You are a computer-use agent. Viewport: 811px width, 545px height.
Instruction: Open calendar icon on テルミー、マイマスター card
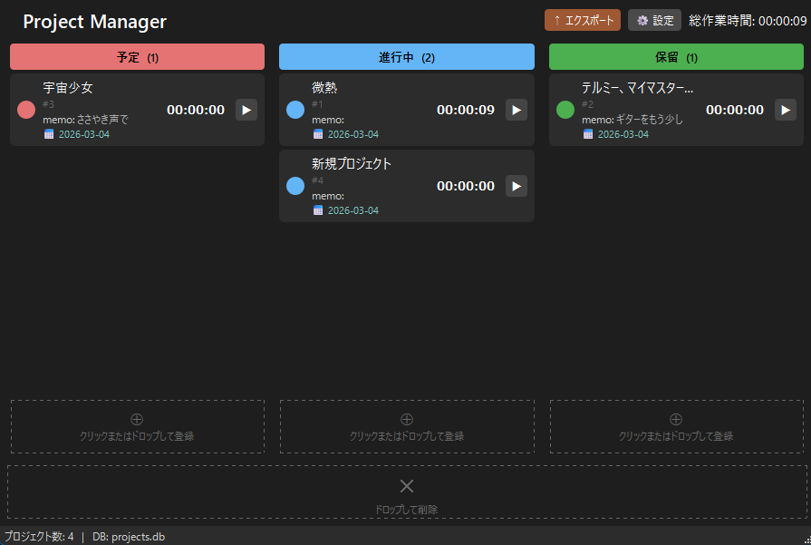point(588,134)
